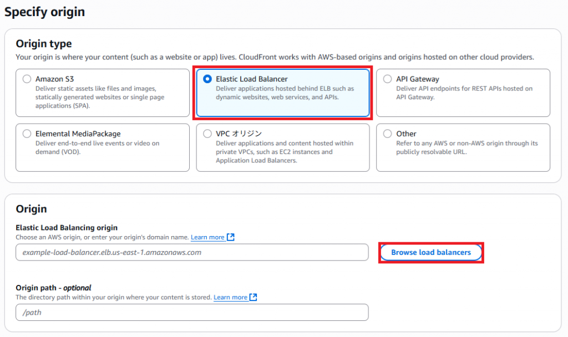The width and height of the screenshot is (568, 337).
Task: Pick the VPC オリジン radio option
Action: tap(207, 134)
